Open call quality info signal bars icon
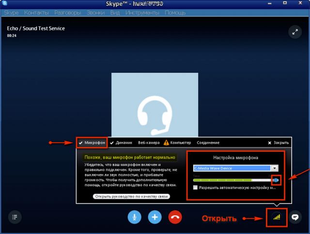310x234 pixels. point(277,217)
